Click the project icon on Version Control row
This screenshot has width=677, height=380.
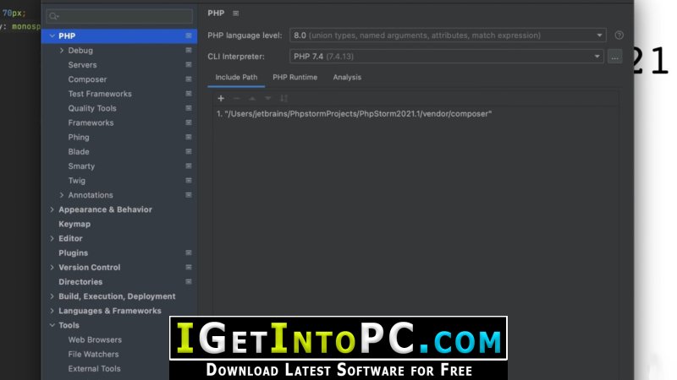pos(189,267)
